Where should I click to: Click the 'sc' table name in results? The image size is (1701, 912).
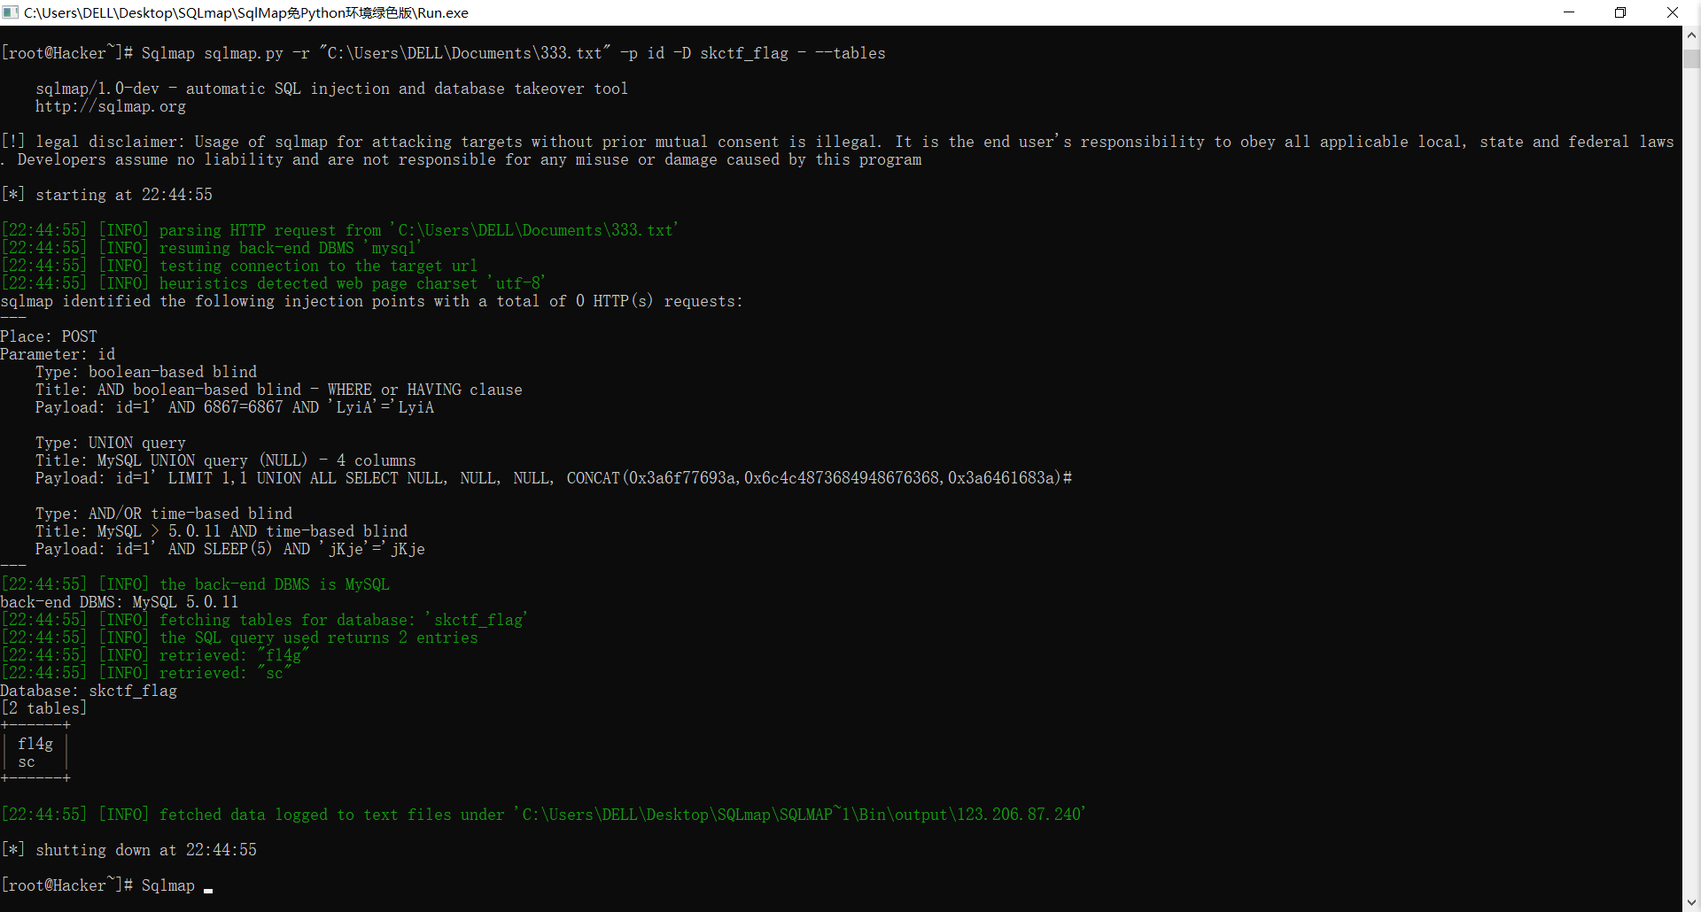click(27, 761)
